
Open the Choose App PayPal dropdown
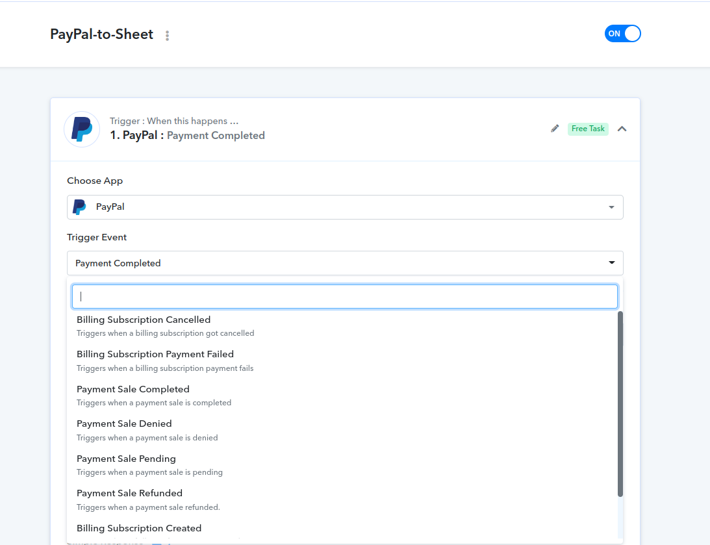pos(345,207)
